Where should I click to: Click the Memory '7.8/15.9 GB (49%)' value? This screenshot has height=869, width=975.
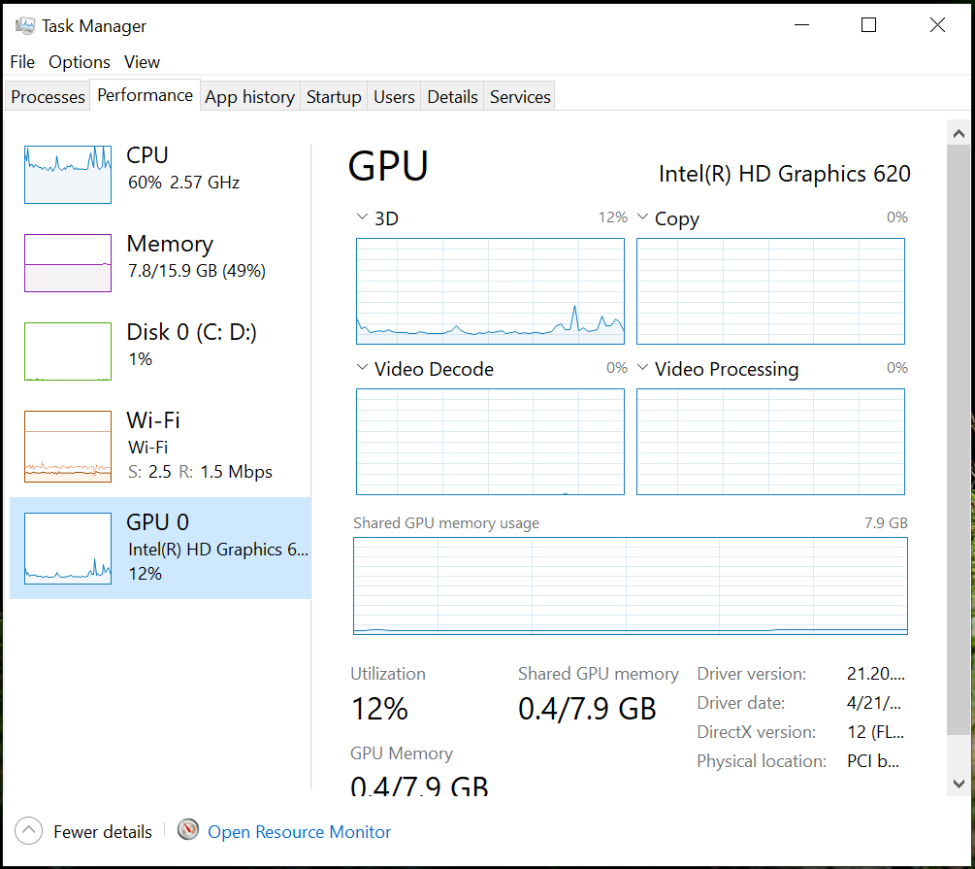(x=197, y=271)
